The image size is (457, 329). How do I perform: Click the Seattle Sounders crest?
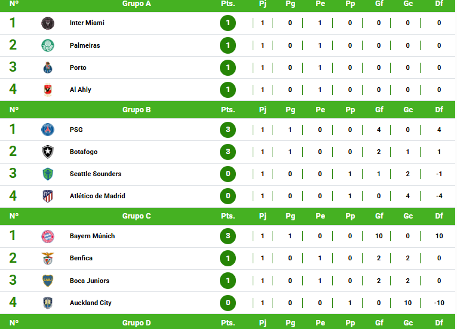coord(48,174)
